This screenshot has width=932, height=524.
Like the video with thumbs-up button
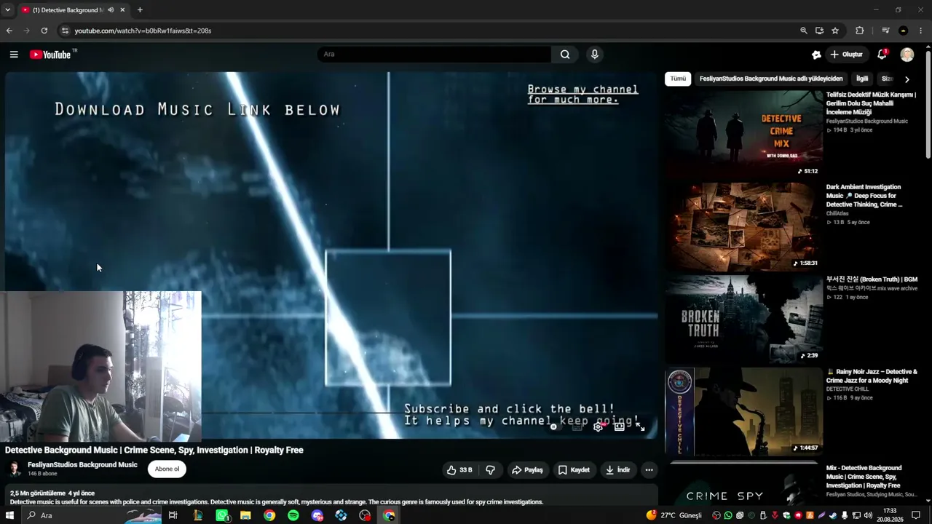coord(459,470)
